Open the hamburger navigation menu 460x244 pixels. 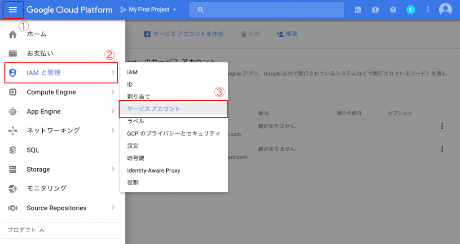[x=13, y=10]
